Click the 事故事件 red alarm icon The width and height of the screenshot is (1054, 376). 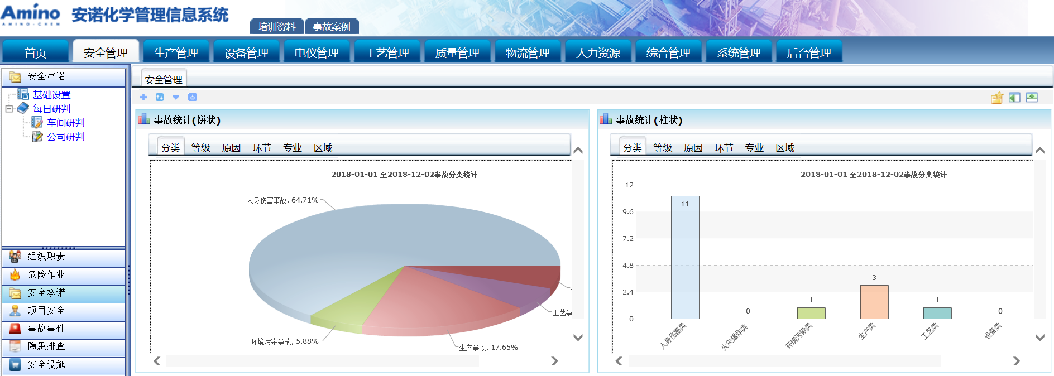(x=15, y=329)
